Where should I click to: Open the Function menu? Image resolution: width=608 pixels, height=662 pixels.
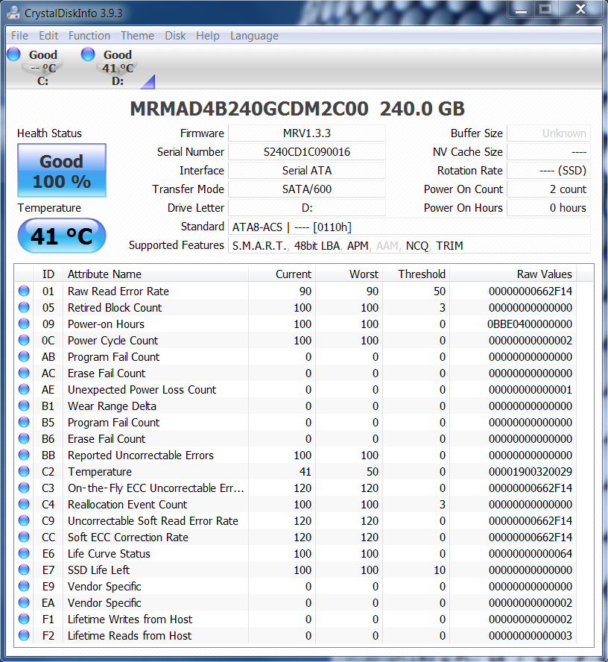click(x=89, y=36)
